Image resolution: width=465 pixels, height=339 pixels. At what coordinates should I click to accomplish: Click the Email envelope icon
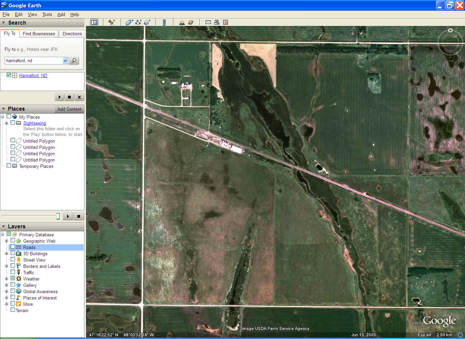coord(208,22)
